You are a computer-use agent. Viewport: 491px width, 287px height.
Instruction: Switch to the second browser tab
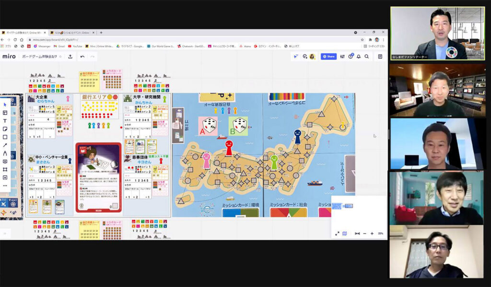pos(72,33)
